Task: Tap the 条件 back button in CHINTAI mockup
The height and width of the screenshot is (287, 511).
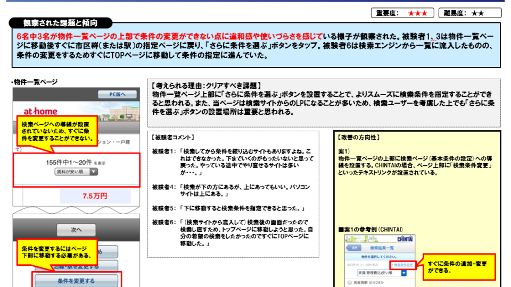Action: coord(354,248)
